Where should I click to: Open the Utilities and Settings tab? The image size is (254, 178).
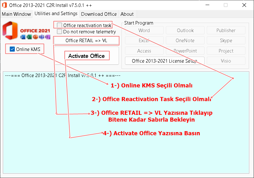click(x=56, y=14)
